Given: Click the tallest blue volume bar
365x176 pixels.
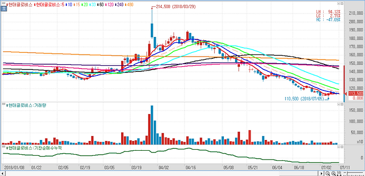Looking at the screenshot, I should point(152,125).
